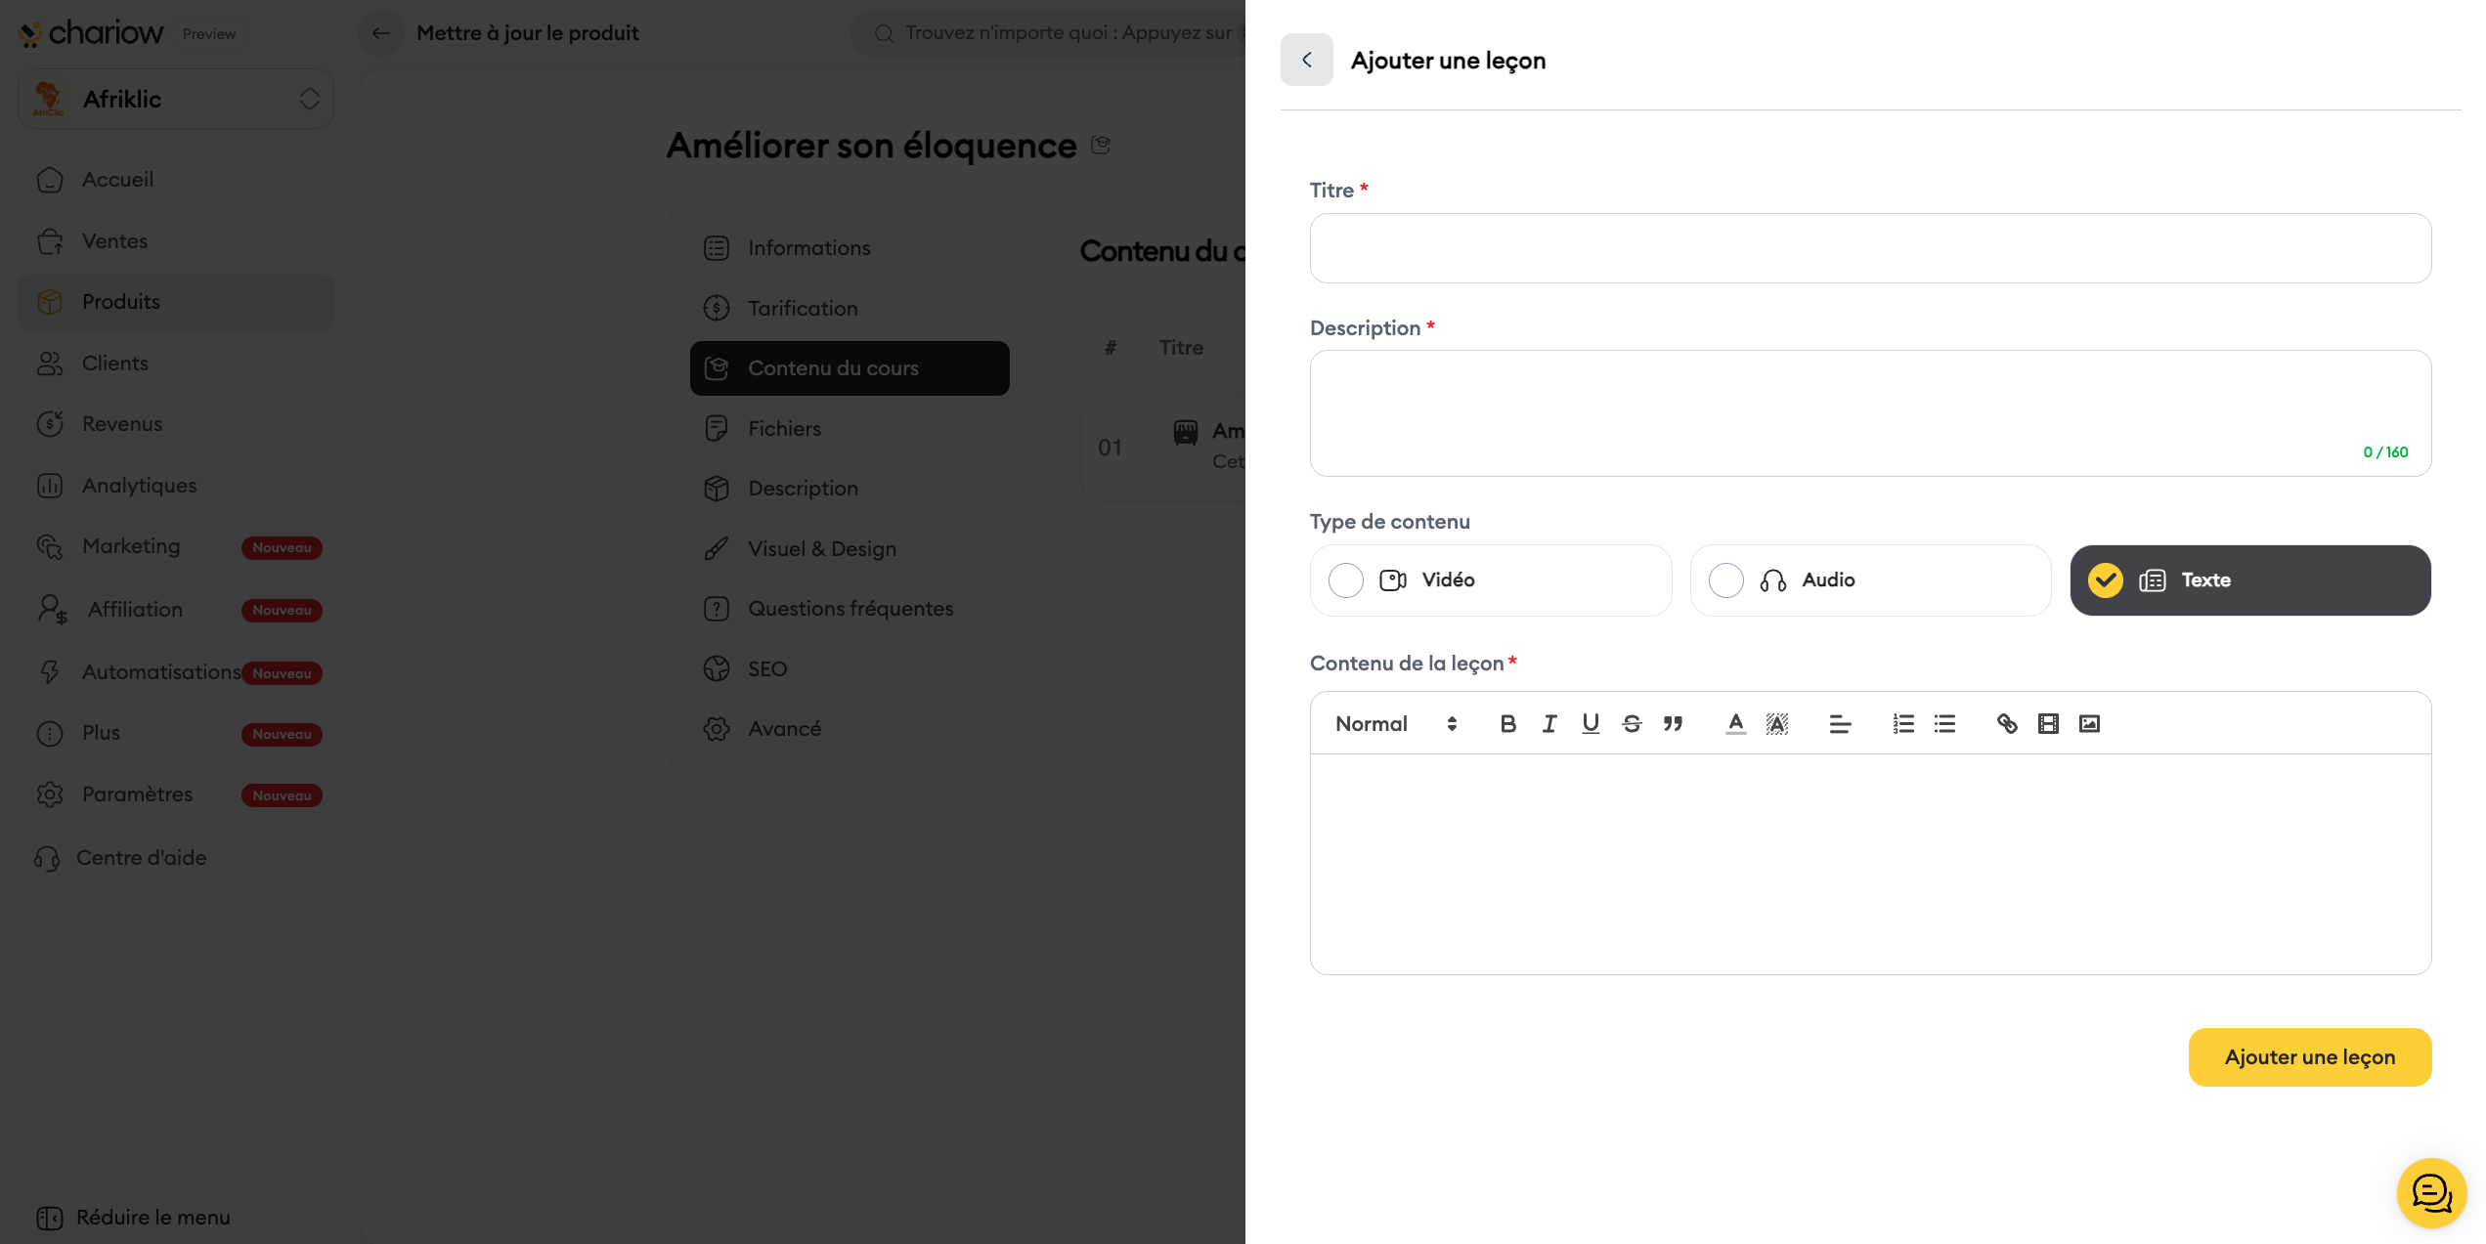This screenshot has height=1244, width=2486.
Task: Go back using the panel's back arrow
Action: click(1306, 60)
